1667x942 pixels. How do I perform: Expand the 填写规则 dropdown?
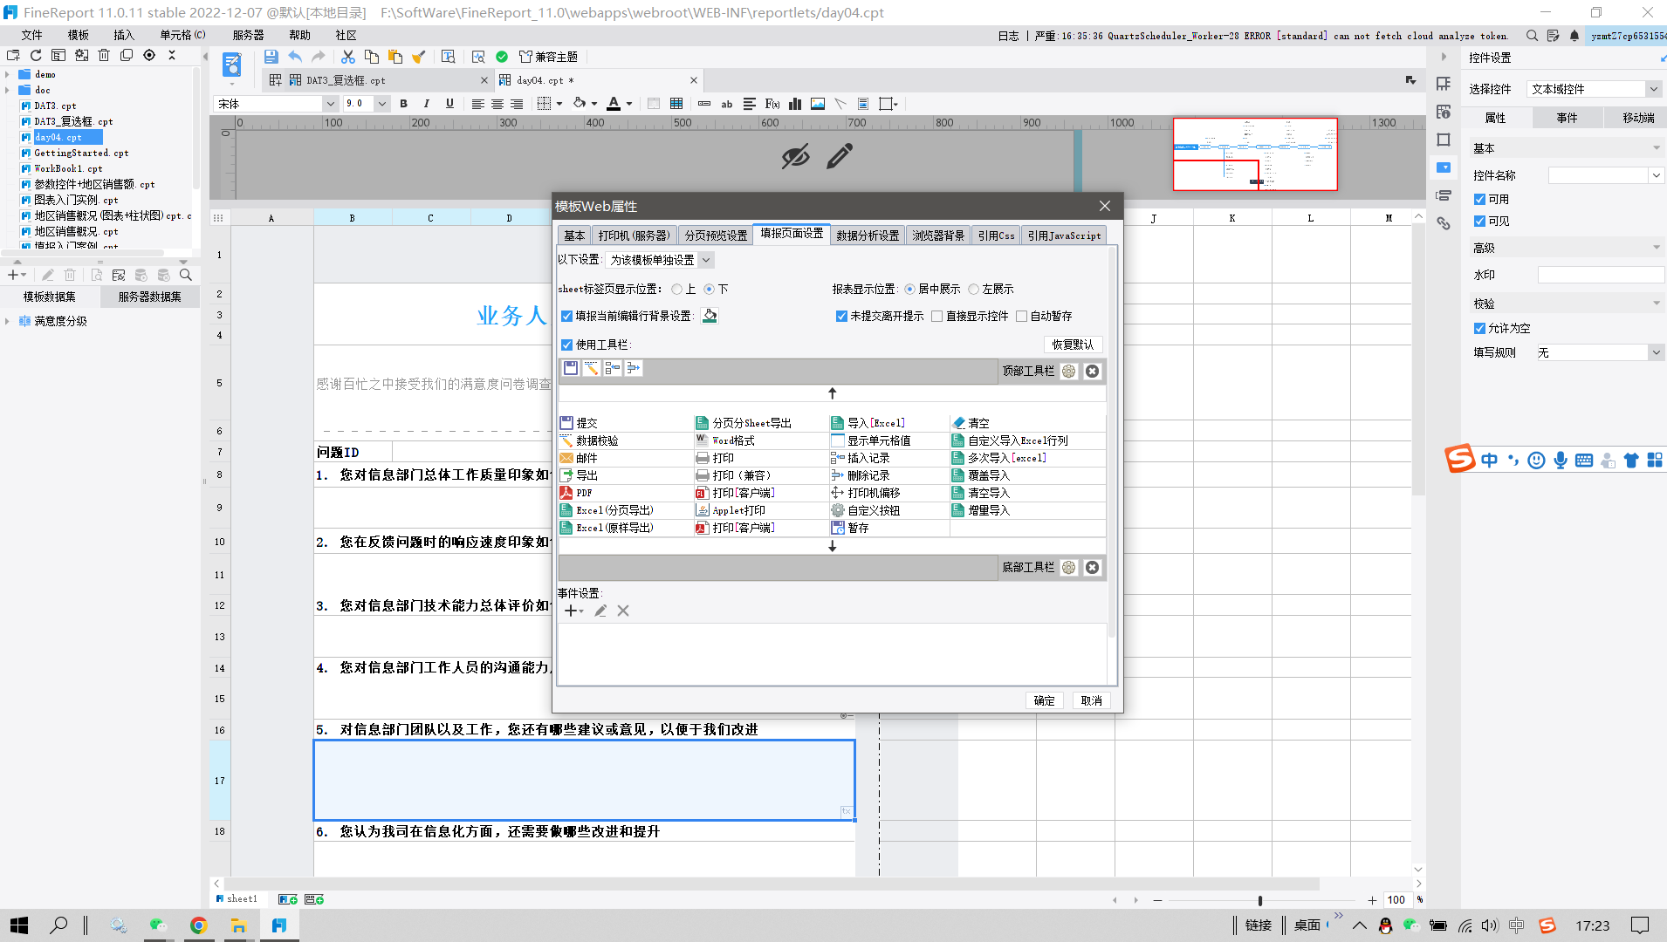(x=1656, y=352)
